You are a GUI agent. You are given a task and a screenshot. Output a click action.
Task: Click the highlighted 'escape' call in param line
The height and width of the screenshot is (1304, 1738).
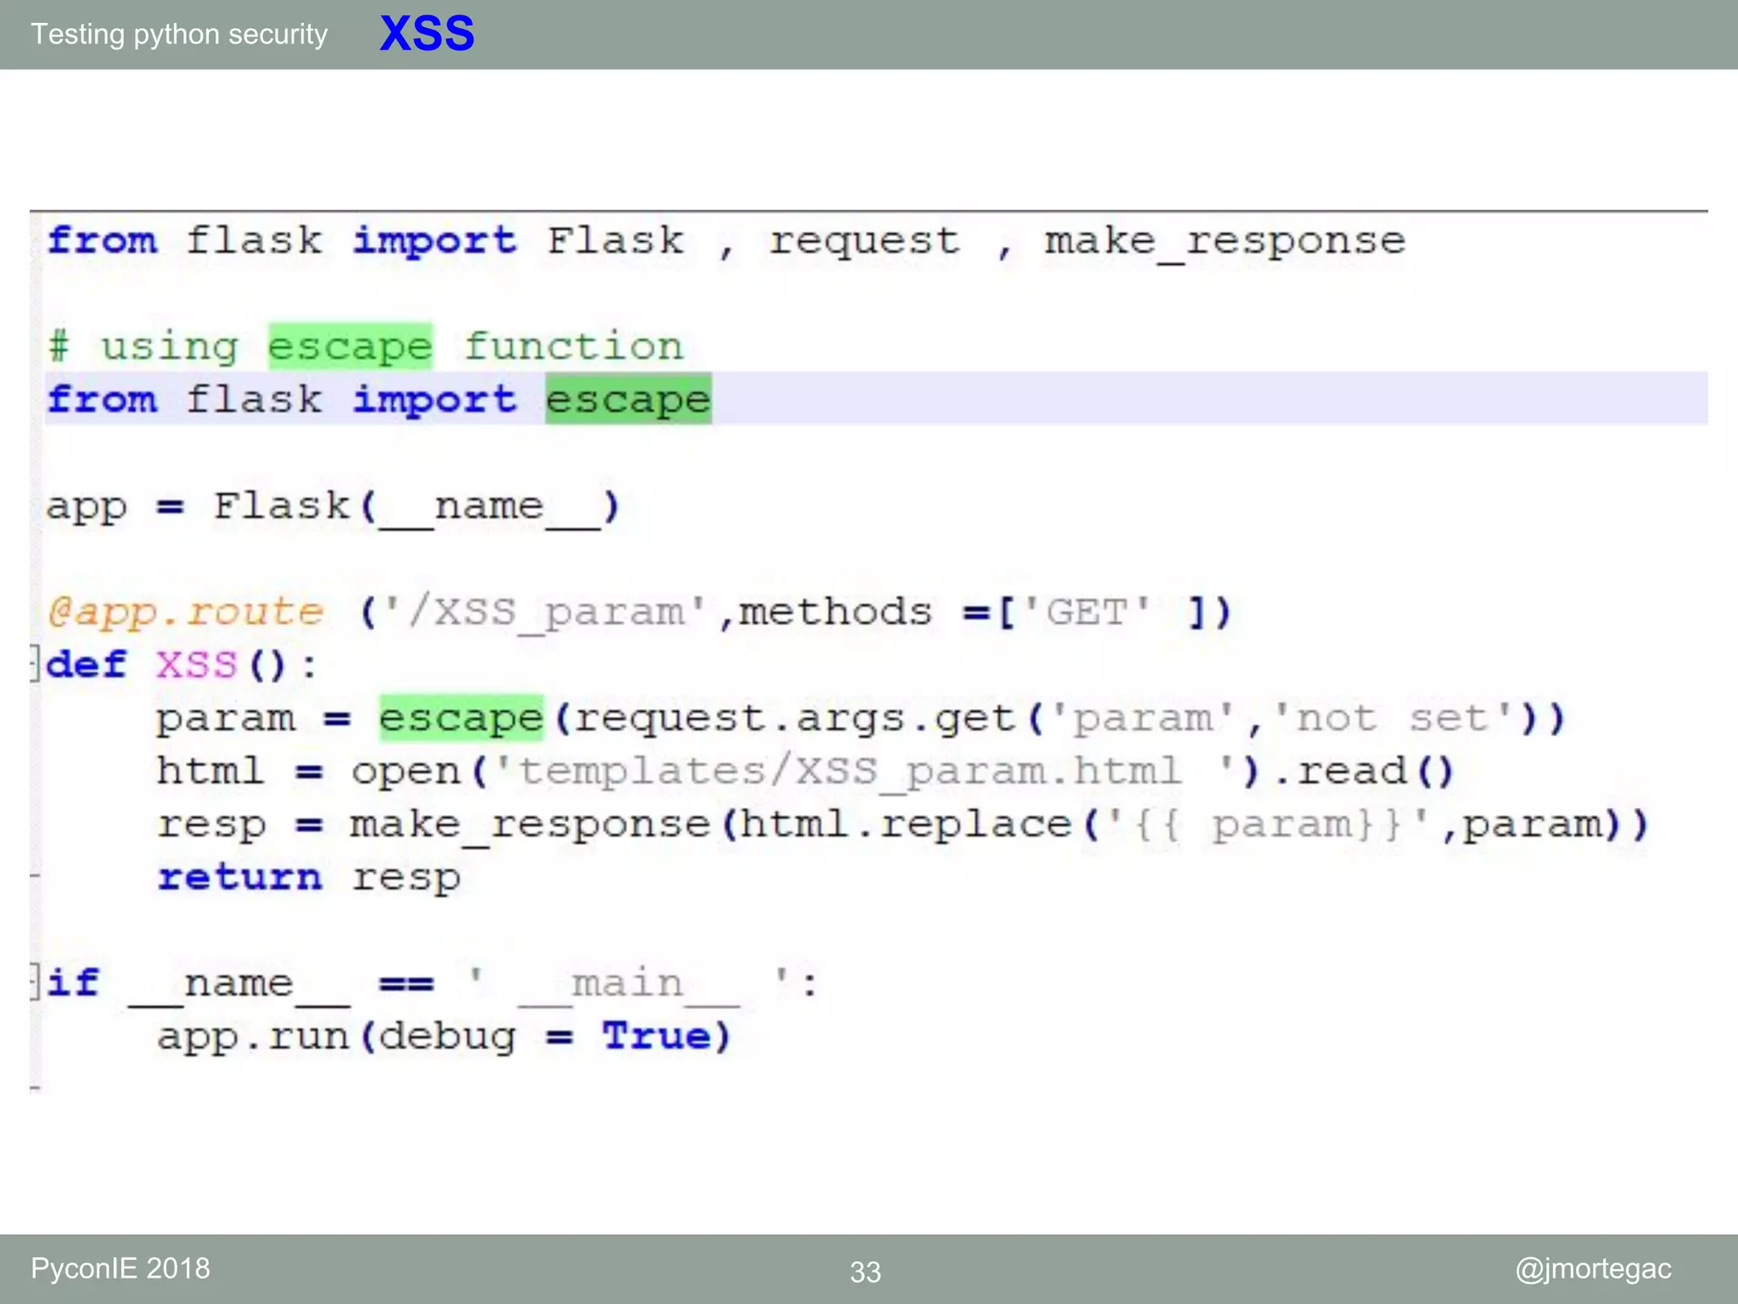click(x=461, y=718)
